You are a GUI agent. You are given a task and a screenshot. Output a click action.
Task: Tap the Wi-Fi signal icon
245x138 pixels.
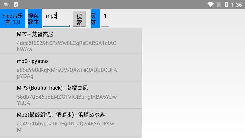click(x=211, y=5)
